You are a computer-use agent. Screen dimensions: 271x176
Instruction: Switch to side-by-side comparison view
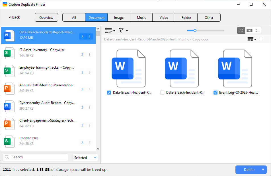(249, 30)
